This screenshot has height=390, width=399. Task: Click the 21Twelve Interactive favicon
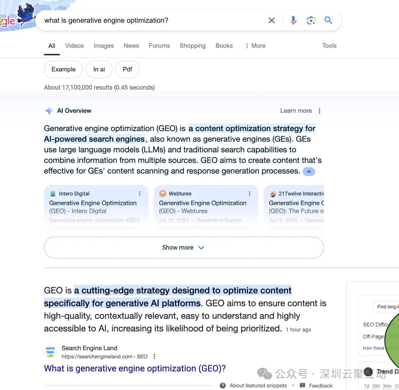coord(273,194)
